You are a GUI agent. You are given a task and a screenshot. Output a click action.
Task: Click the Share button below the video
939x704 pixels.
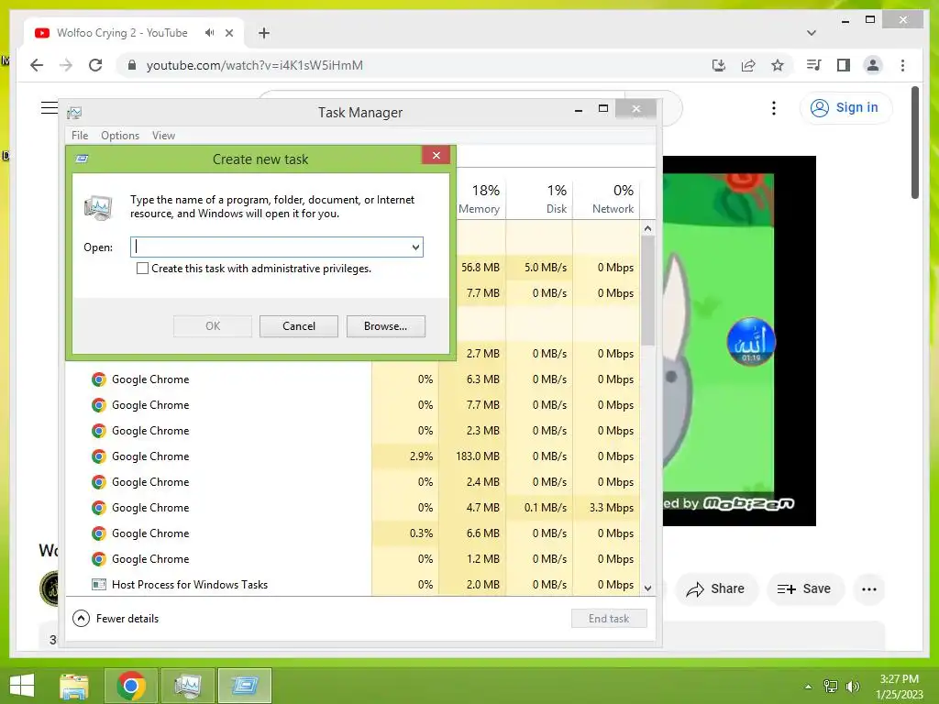[x=716, y=589]
